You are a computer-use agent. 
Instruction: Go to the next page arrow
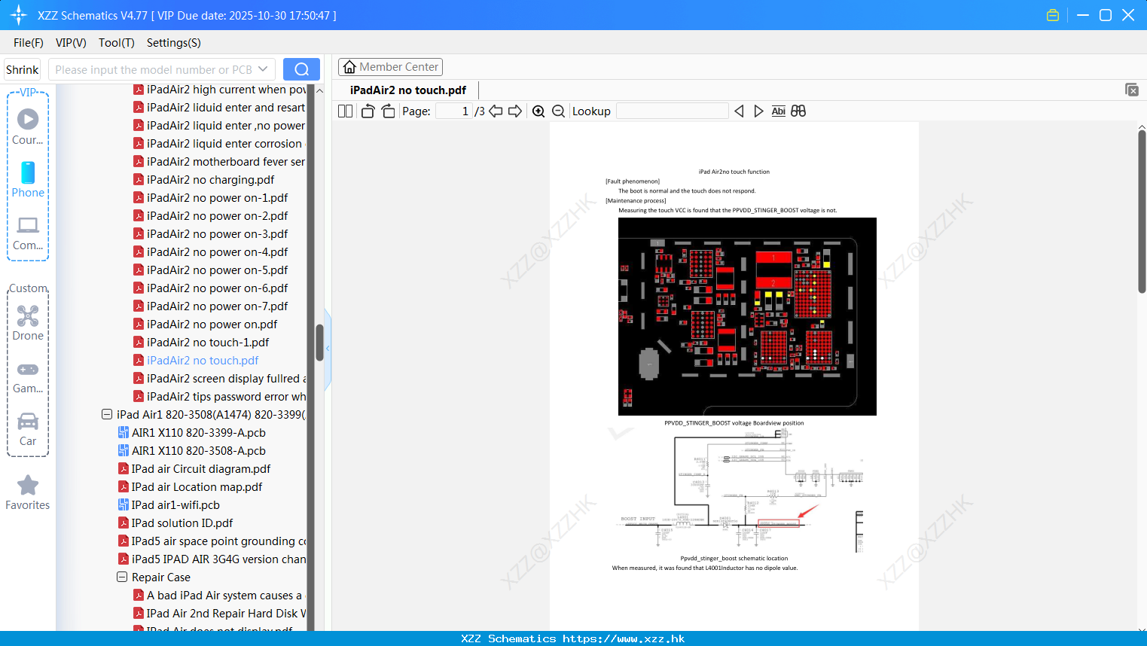point(515,111)
